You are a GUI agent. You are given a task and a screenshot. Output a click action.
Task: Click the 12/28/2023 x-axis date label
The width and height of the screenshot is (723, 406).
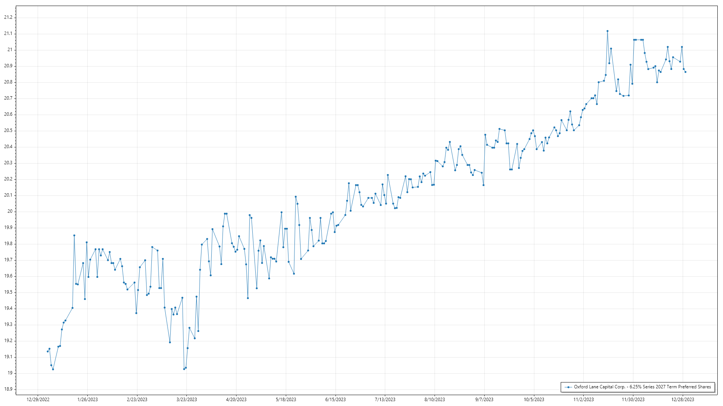pyautogui.click(x=682, y=400)
